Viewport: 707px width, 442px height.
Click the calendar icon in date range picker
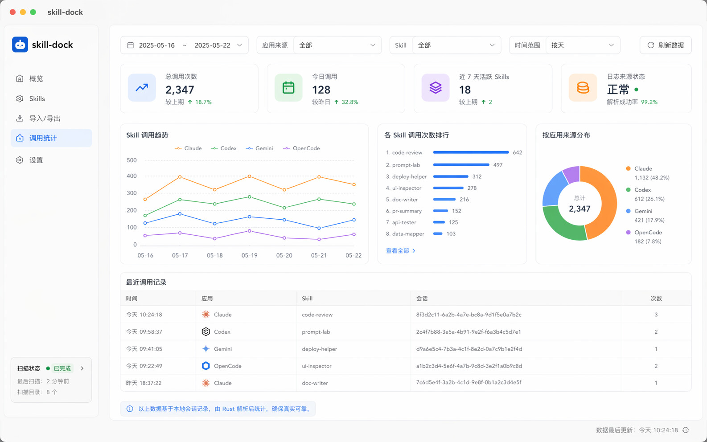click(x=131, y=45)
